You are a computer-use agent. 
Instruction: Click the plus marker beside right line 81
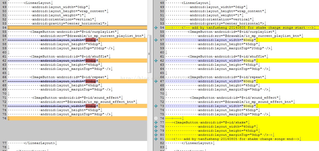(156, 139)
